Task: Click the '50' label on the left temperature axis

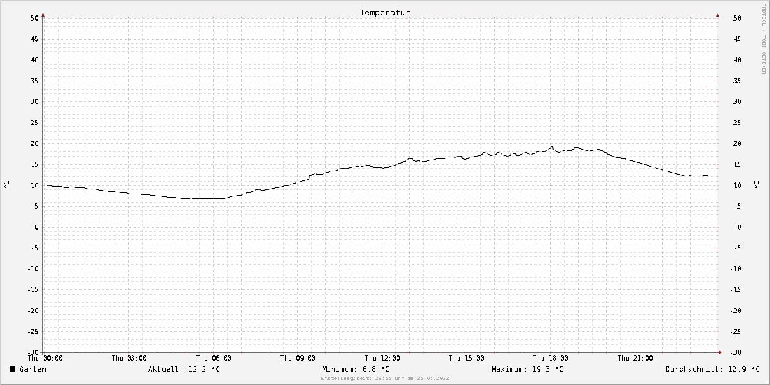Action: pyautogui.click(x=35, y=18)
